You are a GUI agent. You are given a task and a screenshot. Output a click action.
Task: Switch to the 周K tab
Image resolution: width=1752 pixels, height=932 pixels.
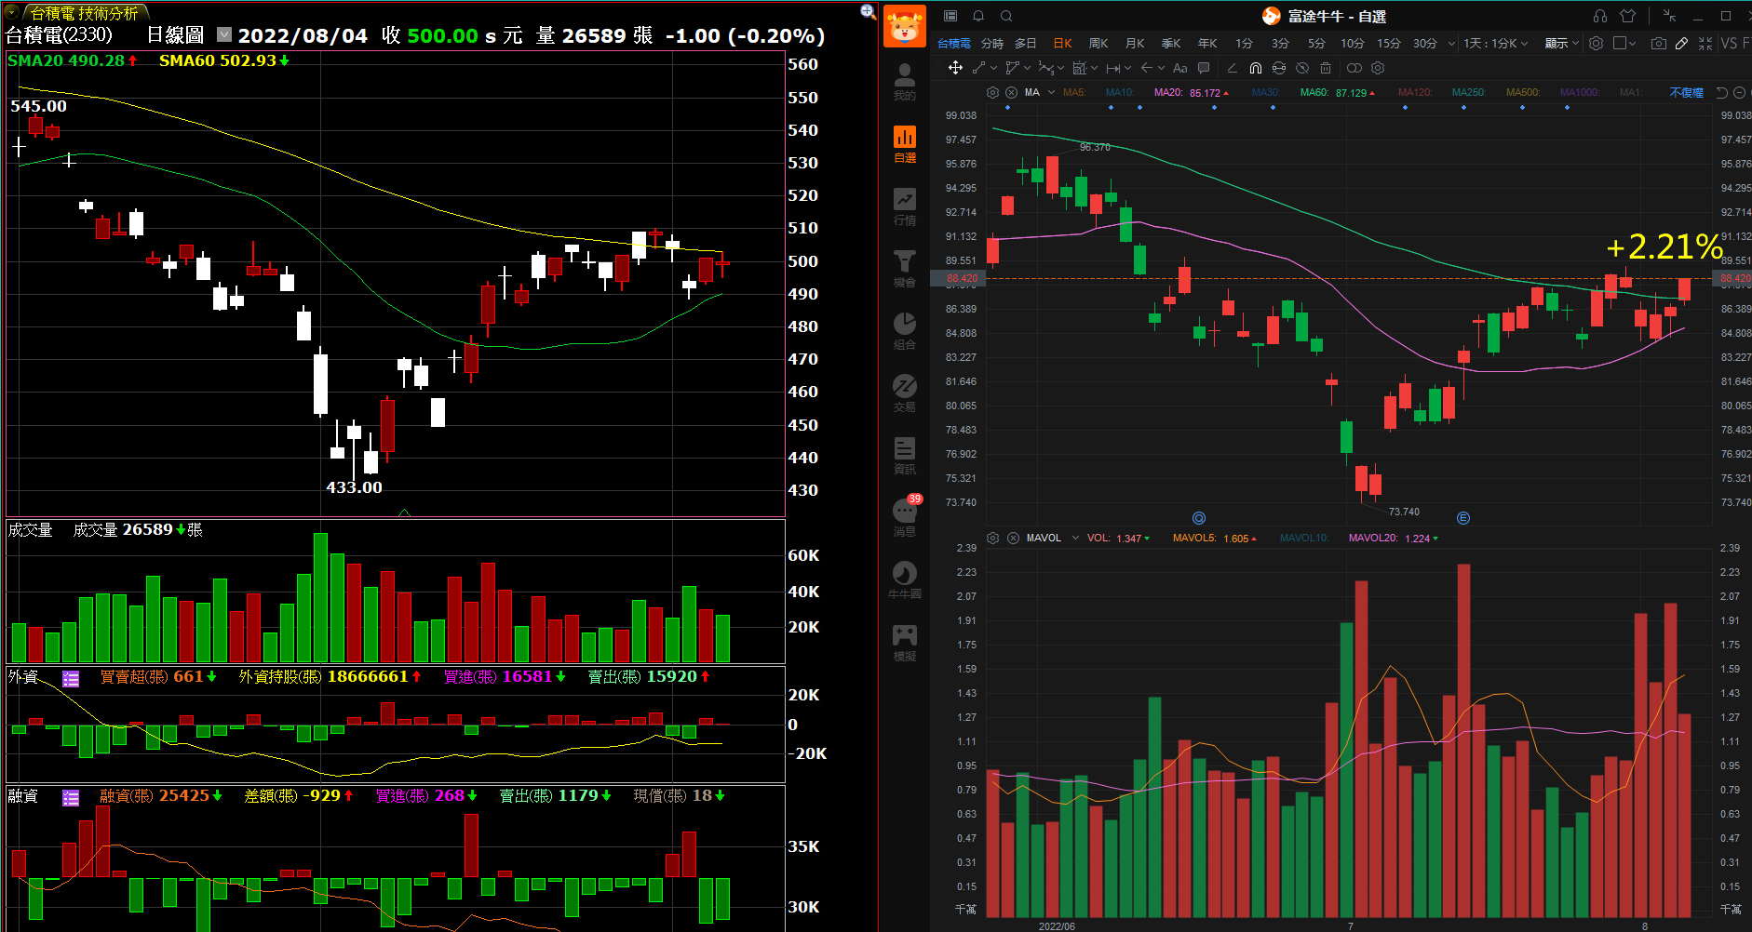1098,43
